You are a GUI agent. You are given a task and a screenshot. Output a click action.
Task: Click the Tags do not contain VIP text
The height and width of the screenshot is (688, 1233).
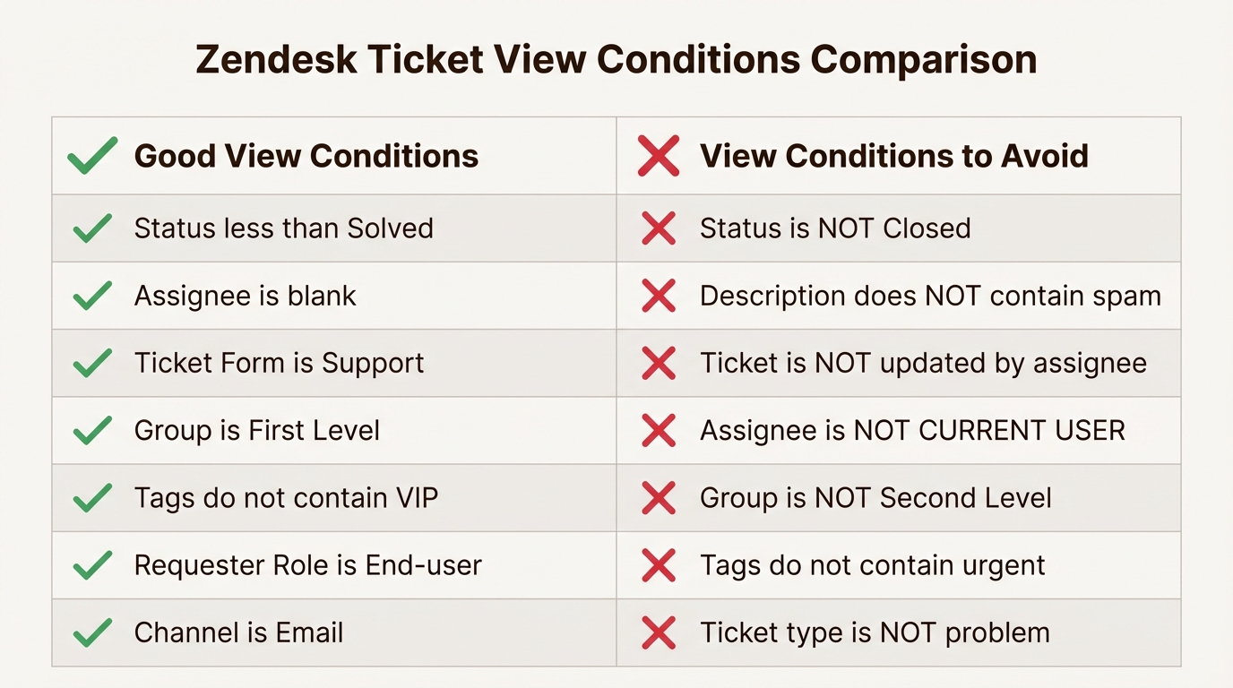click(286, 498)
